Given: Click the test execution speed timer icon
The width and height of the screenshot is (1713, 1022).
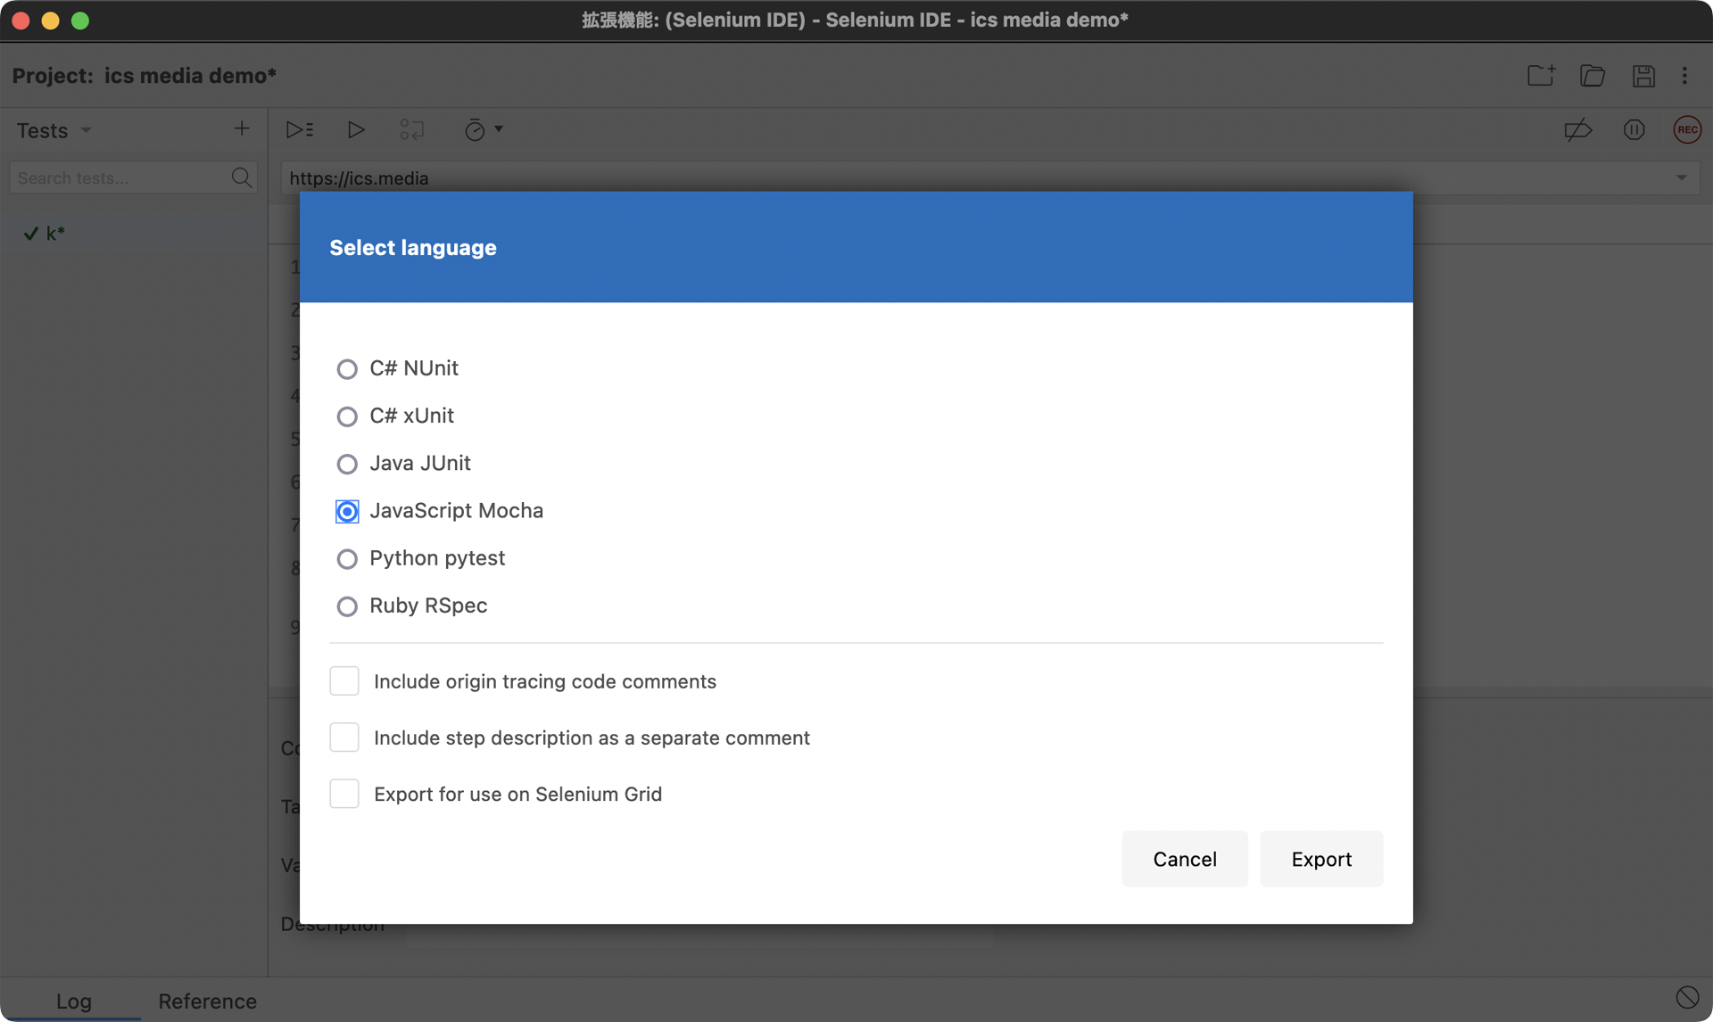Looking at the screenshot, I should [475, 130].
